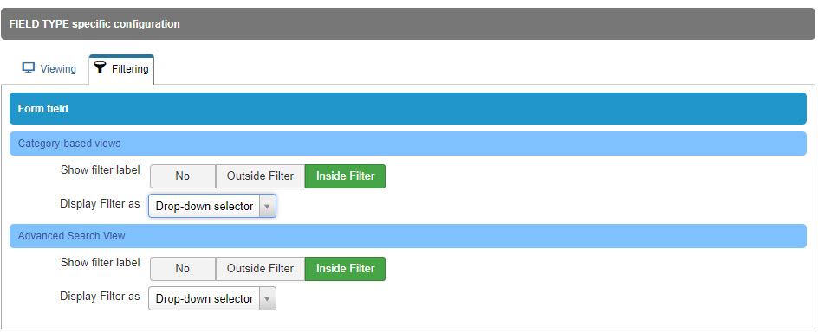Click FIELD TYPE specific configuration header bar
This screenshot has height=332, width=818.
tap(408, 24)
